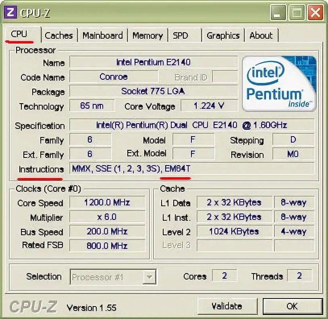Click the Family value 6
Screen dimensions: 328x319
click(x=90, y=139)
